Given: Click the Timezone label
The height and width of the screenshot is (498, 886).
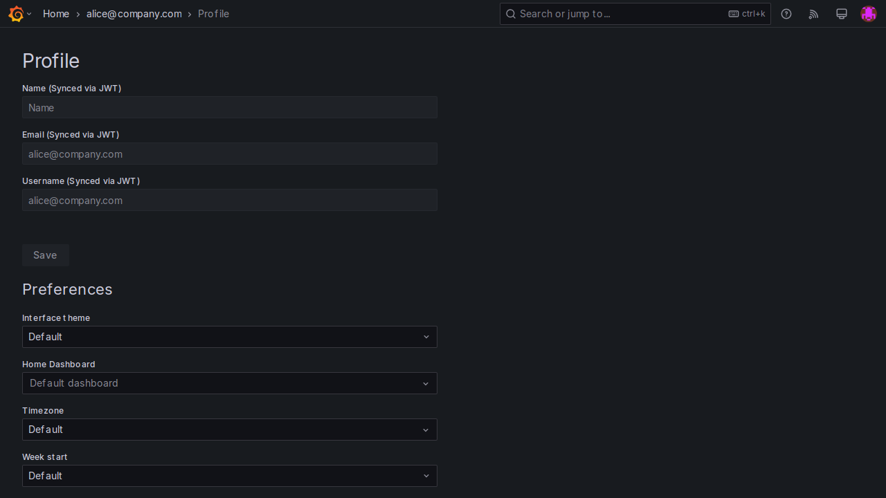Looking at the screenshot, I should coord(43,410).
